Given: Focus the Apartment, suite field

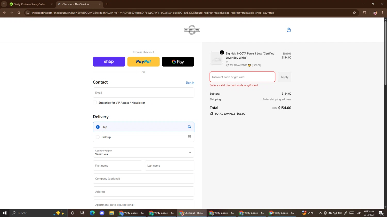Looking at the screenshot, I should tap(143, 205).
